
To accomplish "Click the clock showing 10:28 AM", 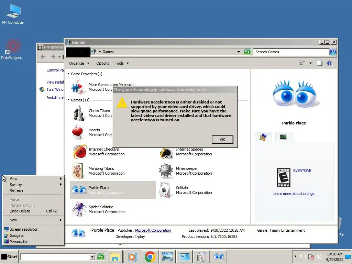I will tap(334, 254).
